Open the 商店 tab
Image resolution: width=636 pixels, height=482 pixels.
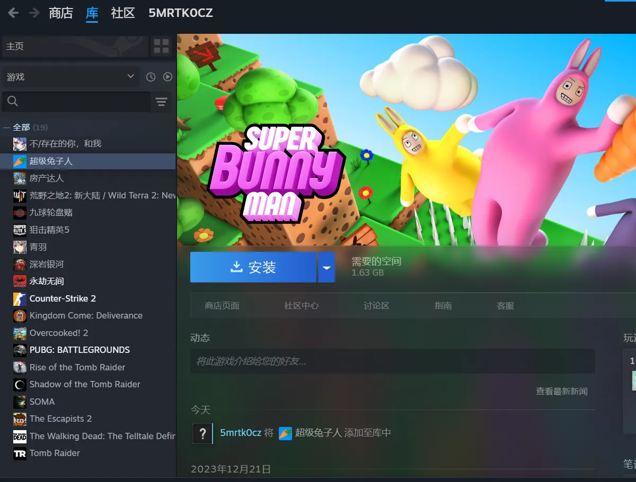(x=60, y=13)
